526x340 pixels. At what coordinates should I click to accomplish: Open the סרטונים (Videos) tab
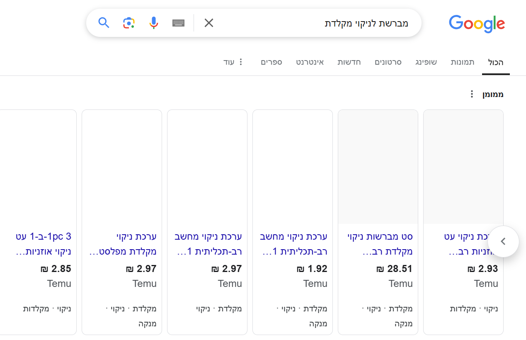pos(388,62)
